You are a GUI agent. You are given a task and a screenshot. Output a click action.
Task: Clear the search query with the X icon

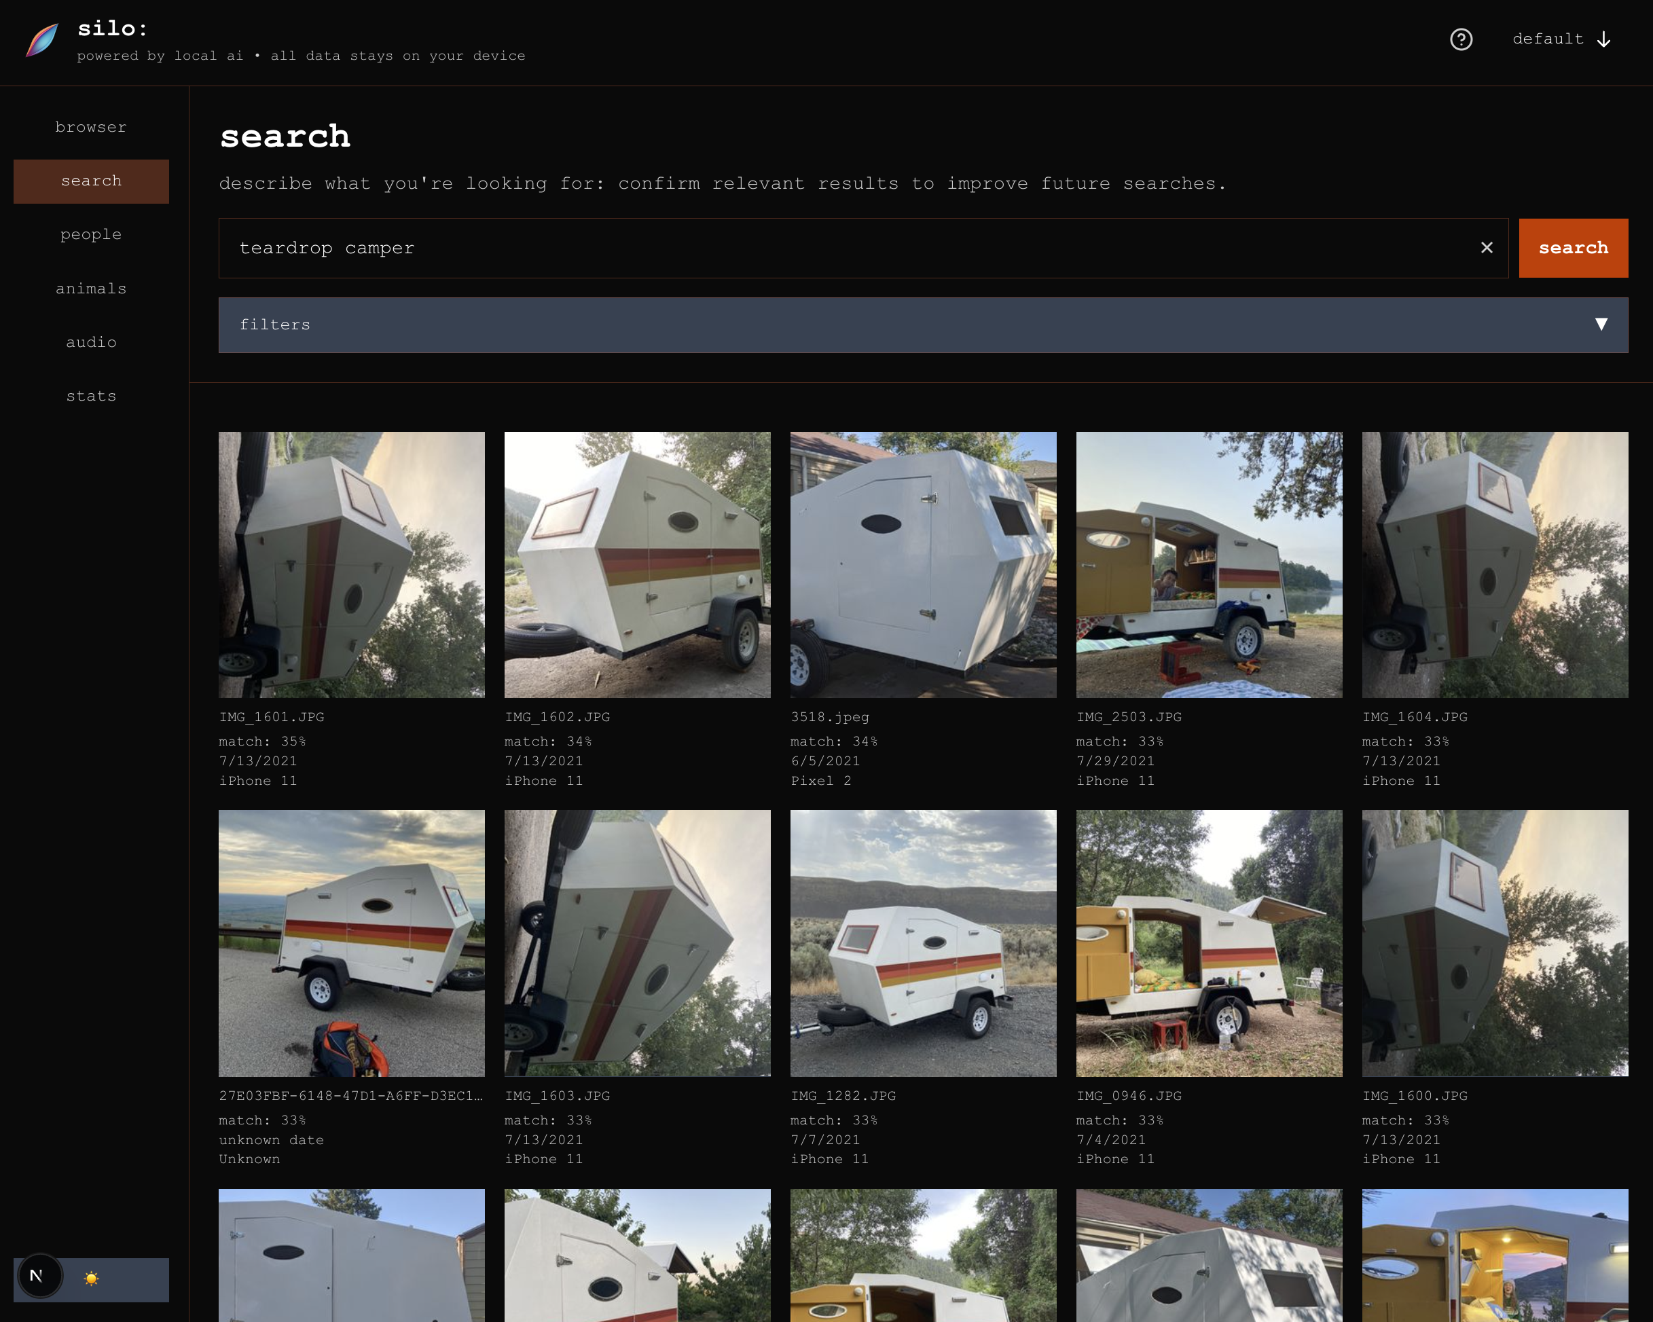pyautogui.click(x=1487, y=248)
